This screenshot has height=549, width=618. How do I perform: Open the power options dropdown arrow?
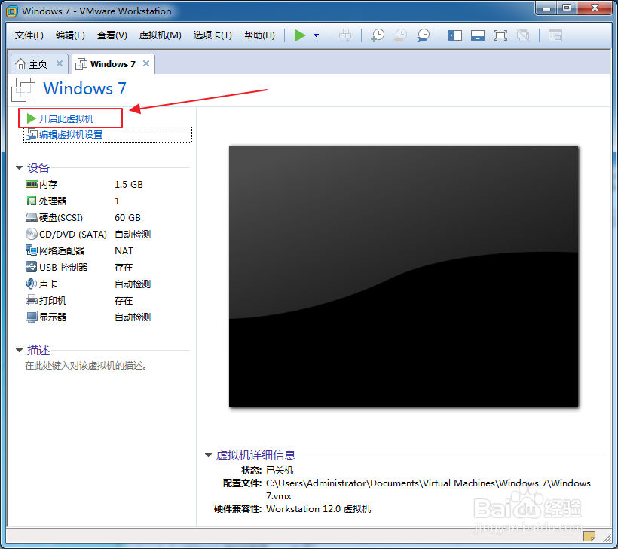316,35
